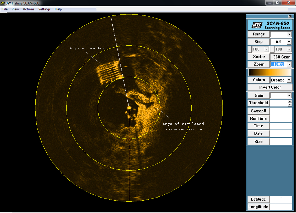Expand the Gain dropdown
Screen dimensions: 296x213
coord(289,96)
